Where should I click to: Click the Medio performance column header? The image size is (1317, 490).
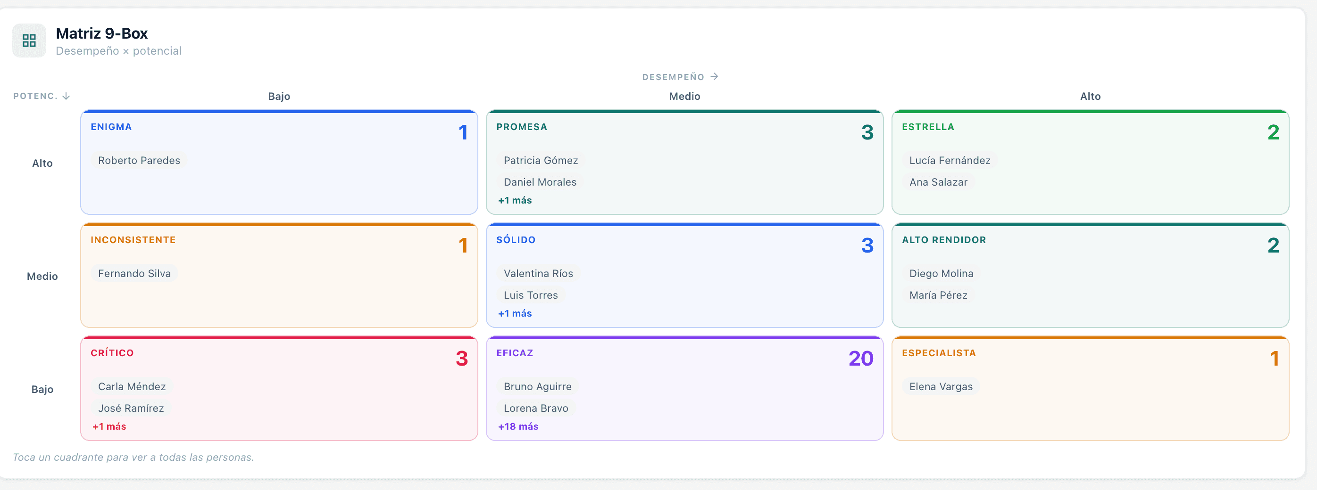click(x=684, y=96)
